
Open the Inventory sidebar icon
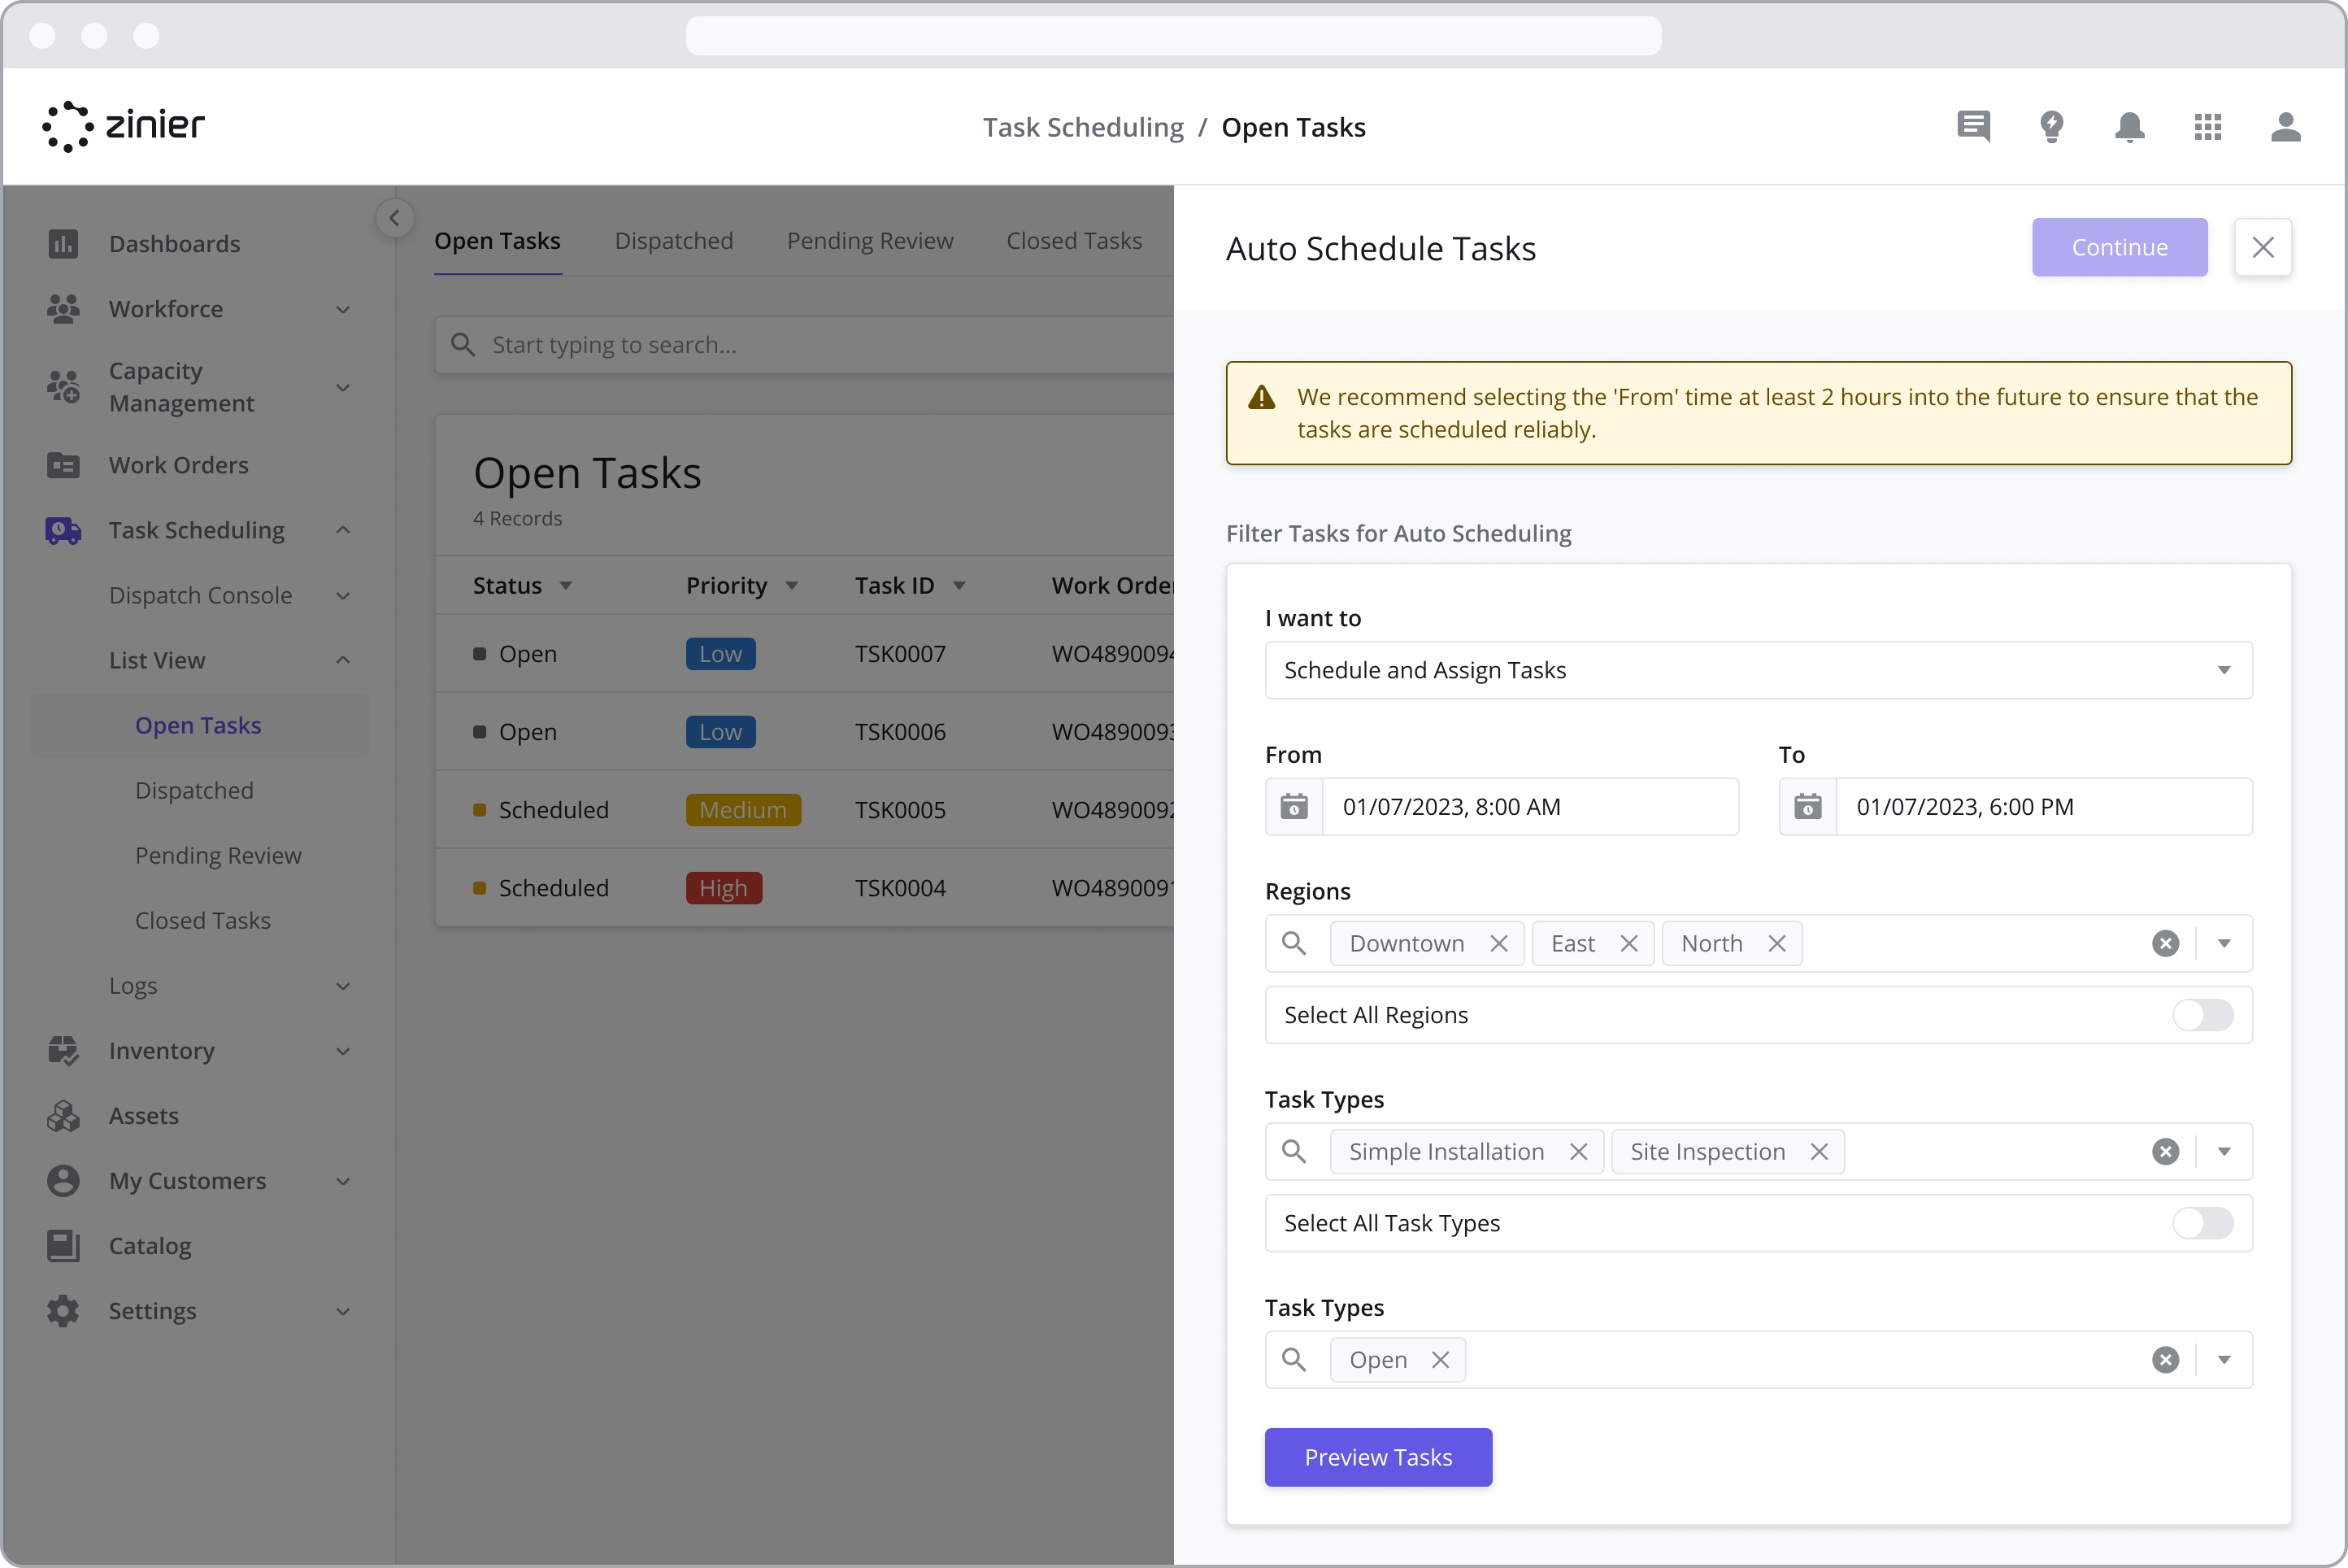(x=63, y=1051)
